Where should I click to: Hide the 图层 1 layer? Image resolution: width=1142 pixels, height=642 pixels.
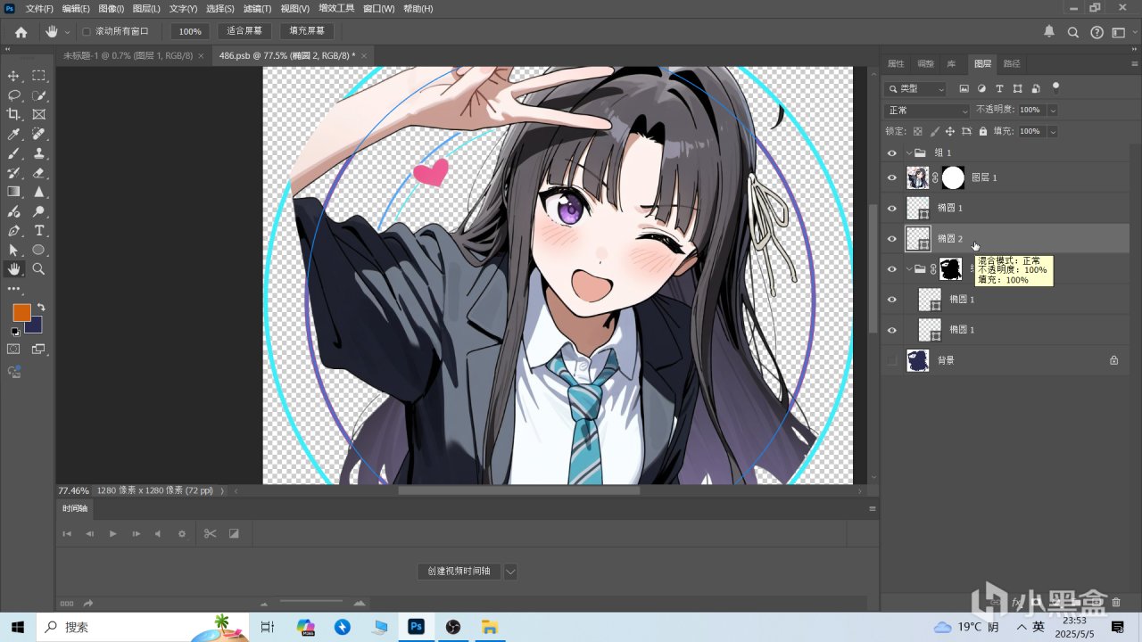[x=891, y=177]
